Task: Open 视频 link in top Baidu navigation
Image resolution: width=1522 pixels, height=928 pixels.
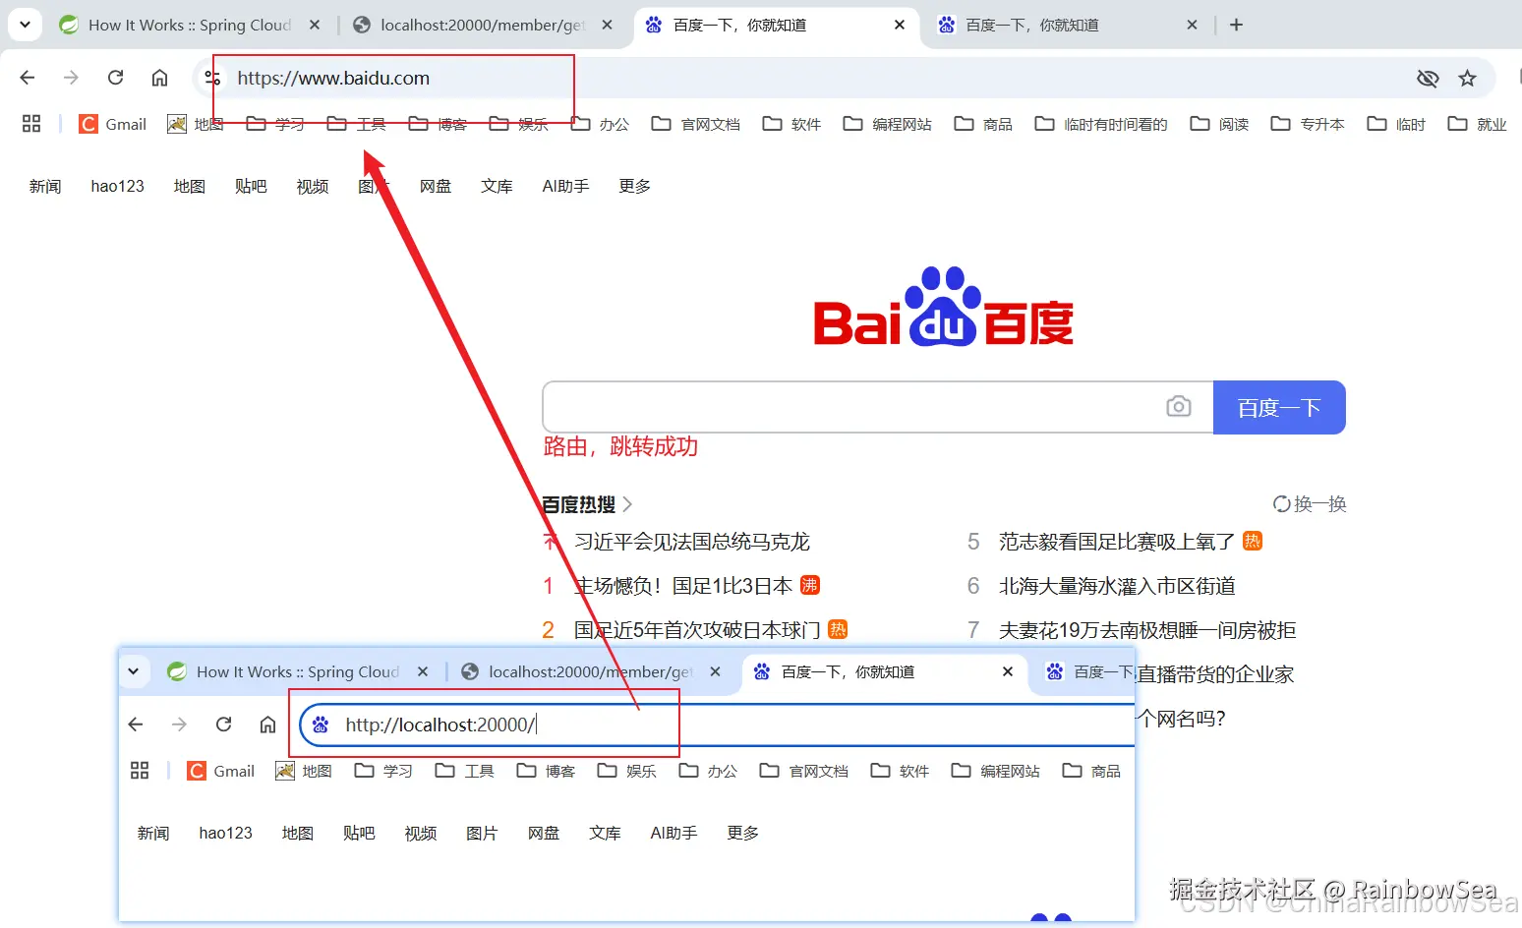Action: pos(313,186)
